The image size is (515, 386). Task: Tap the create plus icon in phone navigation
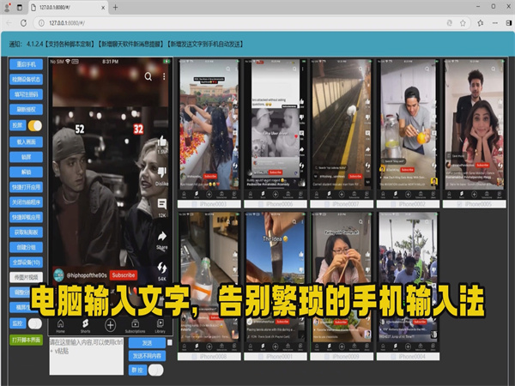pos(110,326)
